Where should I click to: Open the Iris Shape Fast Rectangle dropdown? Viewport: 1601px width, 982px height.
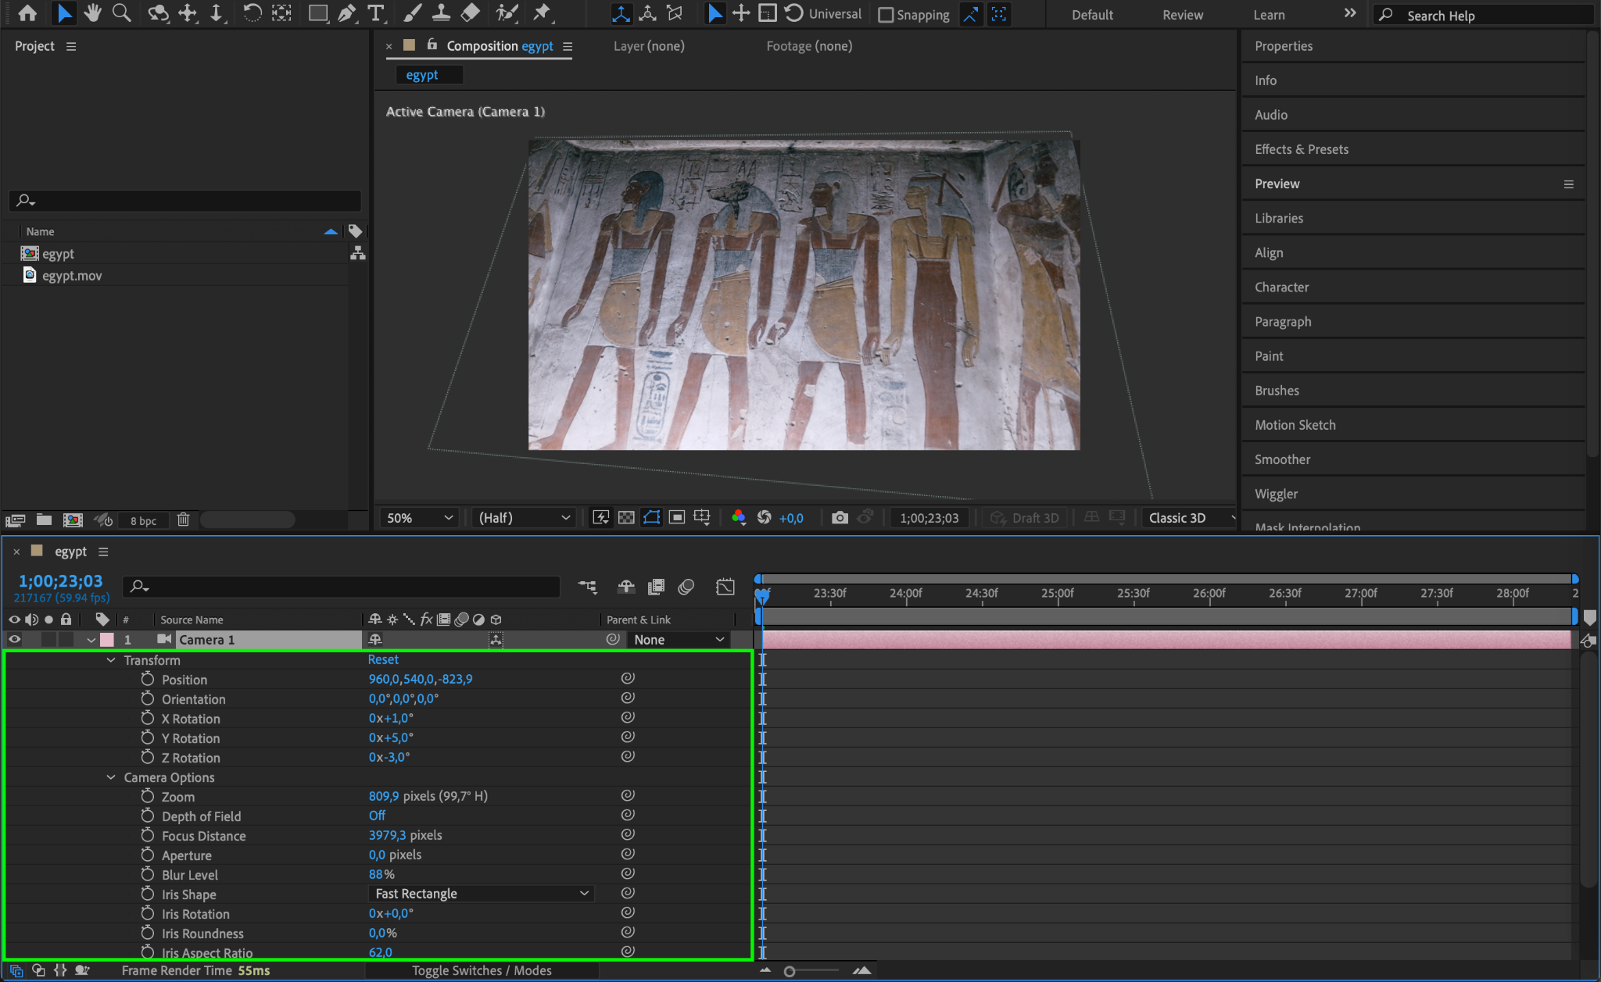481,893
